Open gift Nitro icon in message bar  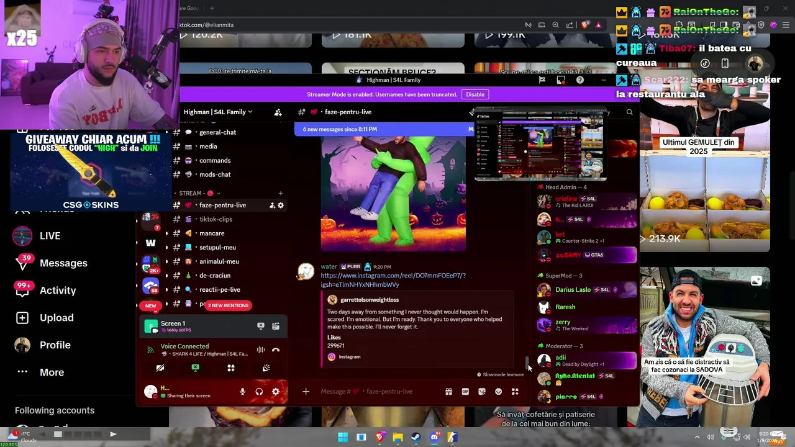point(448,392)
